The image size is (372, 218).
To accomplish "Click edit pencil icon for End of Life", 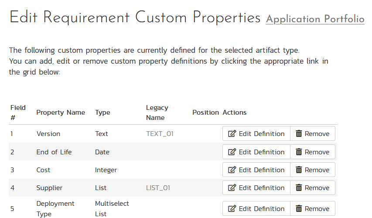I will tap(232, 152).
